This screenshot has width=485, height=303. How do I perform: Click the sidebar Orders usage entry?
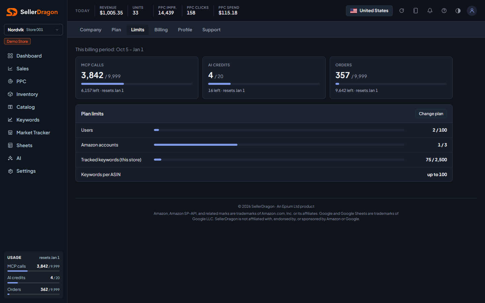(33, 291)
